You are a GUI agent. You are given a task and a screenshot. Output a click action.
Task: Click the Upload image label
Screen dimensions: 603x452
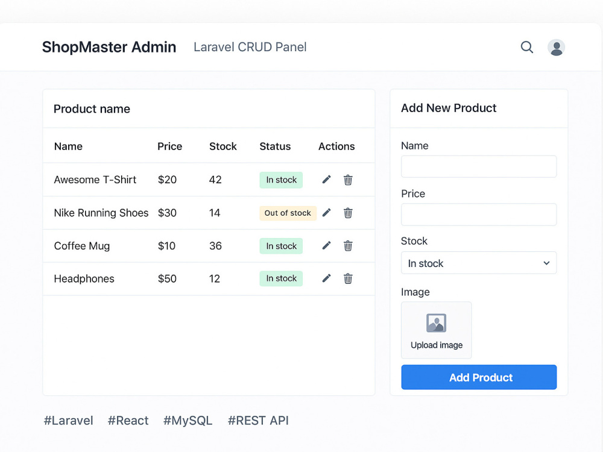coord(437,345)
